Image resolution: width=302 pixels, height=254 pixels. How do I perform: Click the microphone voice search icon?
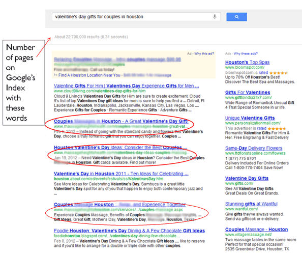click(x=215, y=17)
